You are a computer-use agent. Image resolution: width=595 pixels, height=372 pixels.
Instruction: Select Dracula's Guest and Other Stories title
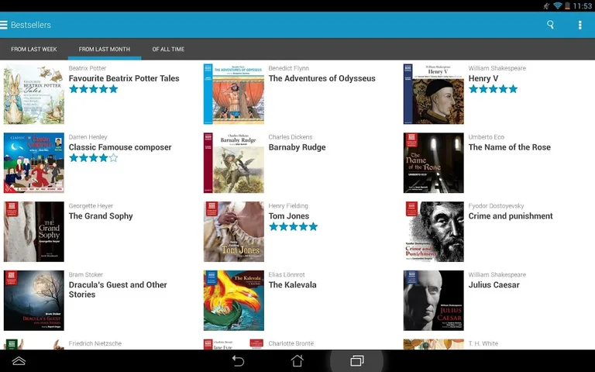tap(118, 290)
